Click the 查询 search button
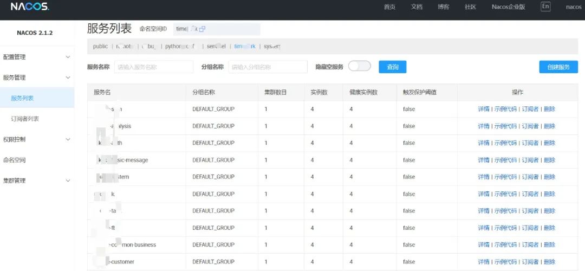The image size is (585, 271). pyautogui.click(x=393, y=67)
